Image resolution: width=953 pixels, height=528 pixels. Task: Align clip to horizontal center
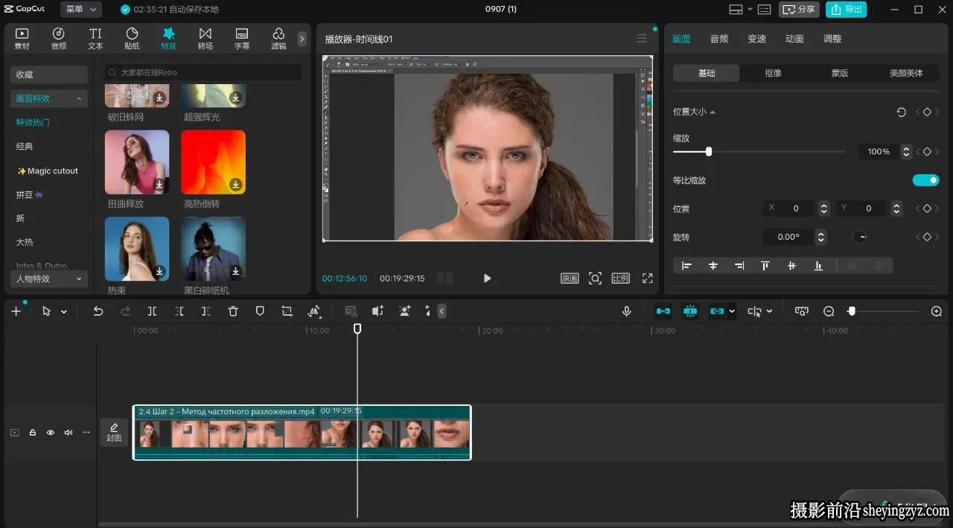[x=713, y=266]
